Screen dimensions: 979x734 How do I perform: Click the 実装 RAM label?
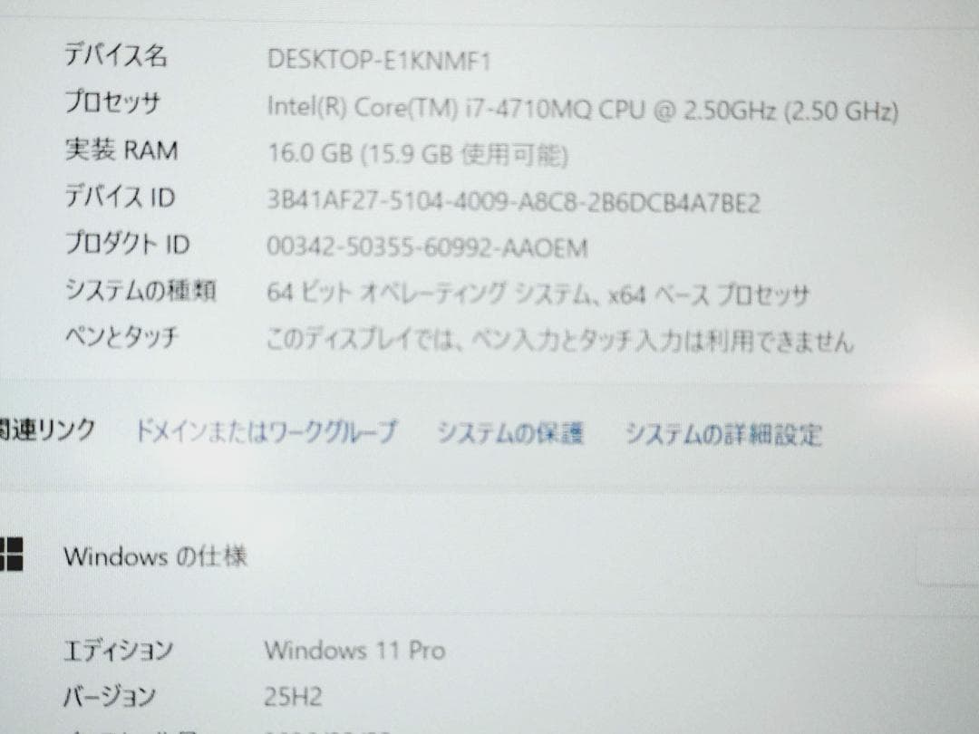point(121,149)
